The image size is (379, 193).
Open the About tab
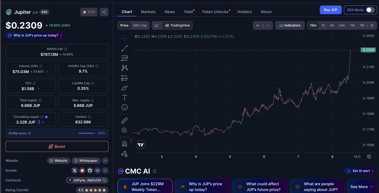point(266,12)
